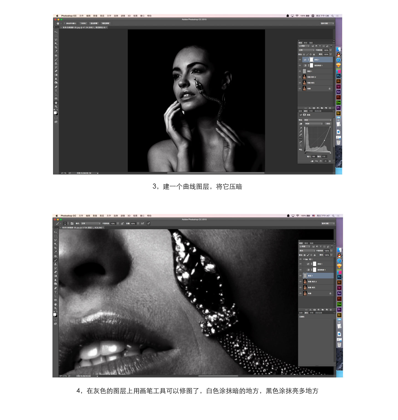Select the Rectangular Marquee tool in upper screenshot
This screenshot has height=420, width=398.
click(56, 36)
